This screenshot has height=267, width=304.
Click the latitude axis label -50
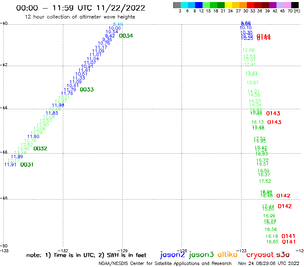(x=4, y=246)
